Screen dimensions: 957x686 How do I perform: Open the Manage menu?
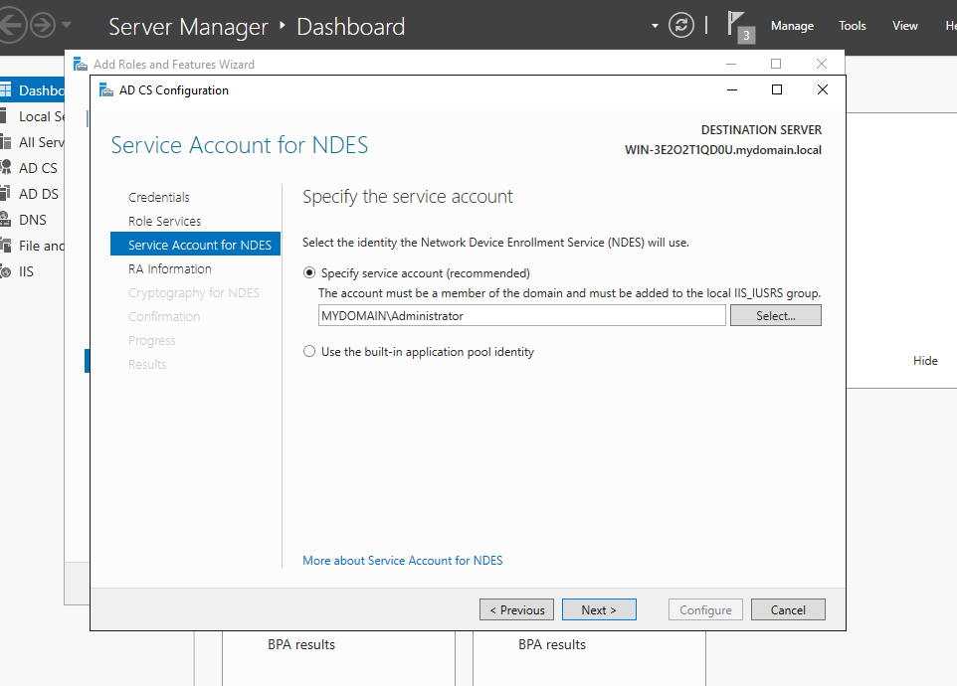tap(792, 26)
